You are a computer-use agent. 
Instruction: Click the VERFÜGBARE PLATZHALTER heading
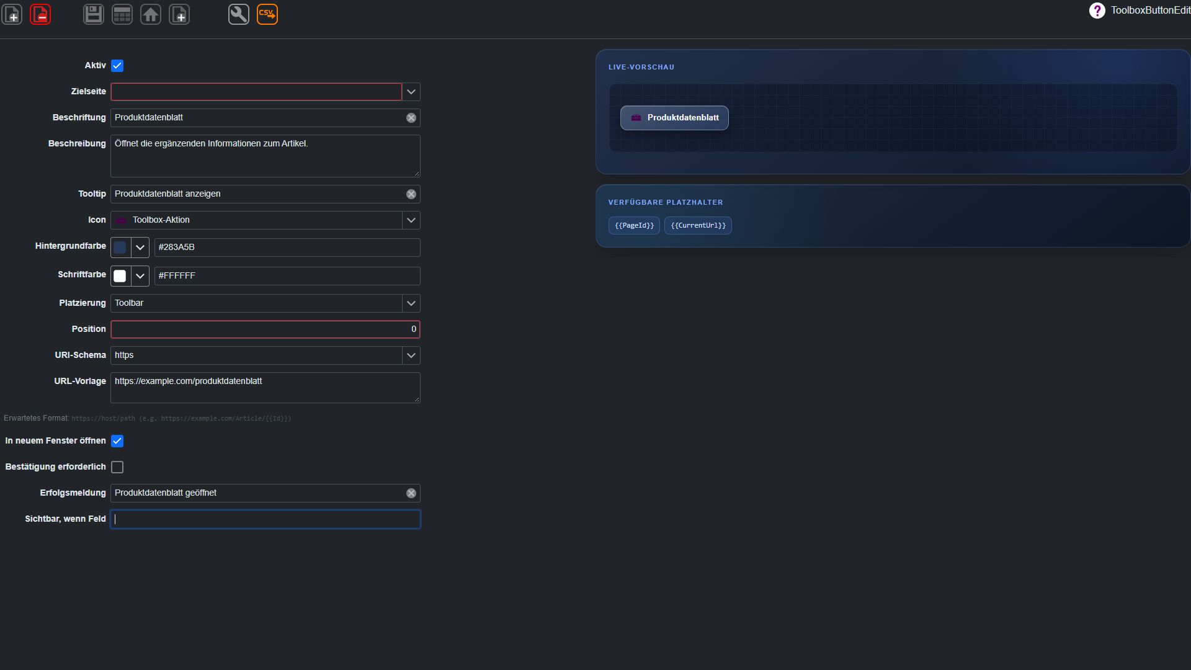(x=666, y=202)
